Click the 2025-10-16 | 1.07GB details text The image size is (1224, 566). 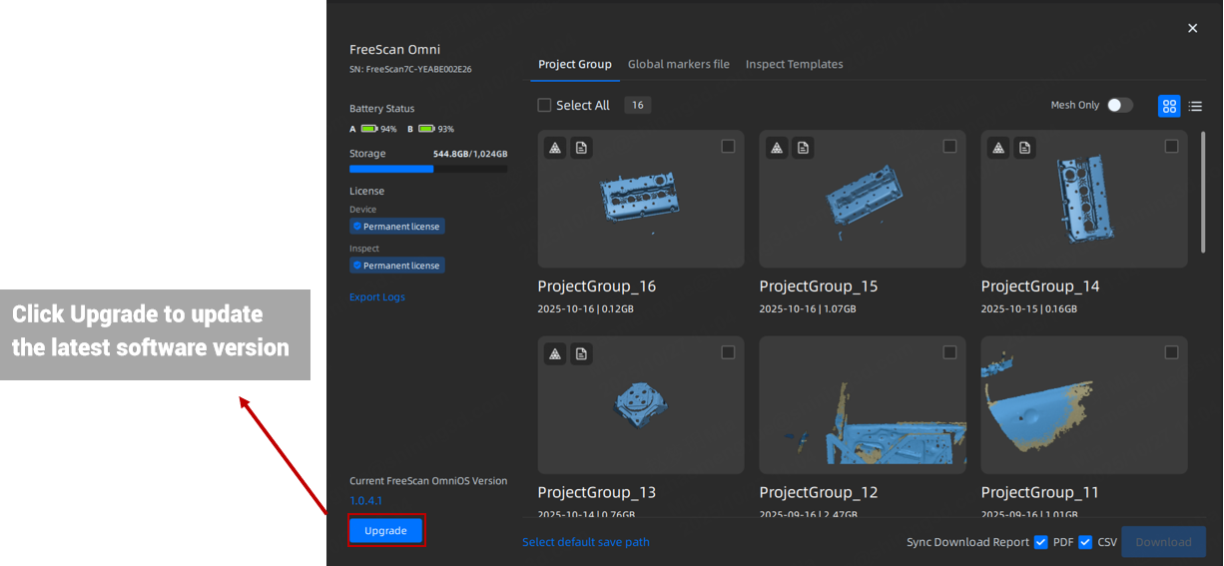pyautogui.click(x=808, y=309)
